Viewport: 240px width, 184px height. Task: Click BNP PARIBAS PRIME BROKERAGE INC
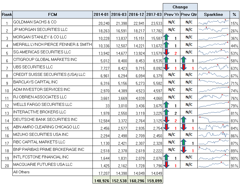pyautogui.click(x=52, y=150)
